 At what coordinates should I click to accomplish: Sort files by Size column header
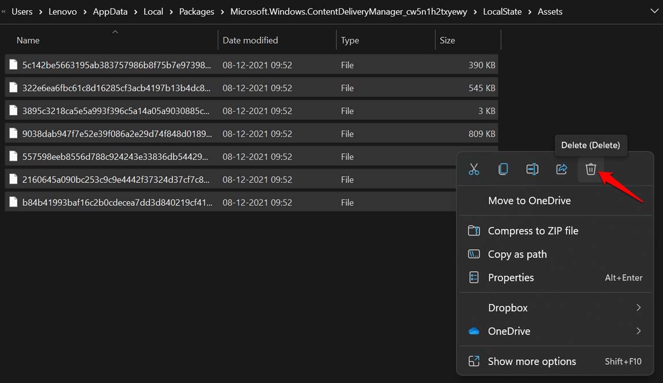447,40
